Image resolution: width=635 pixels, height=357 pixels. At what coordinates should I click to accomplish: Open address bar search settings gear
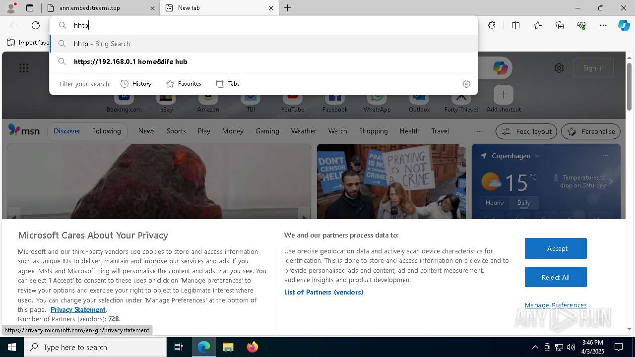click(x=466, y=84)
